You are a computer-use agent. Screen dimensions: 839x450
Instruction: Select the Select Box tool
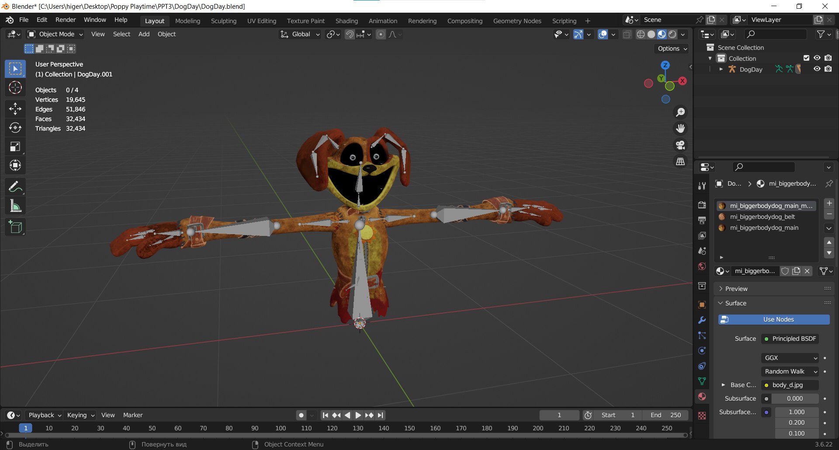click(15, 69)
